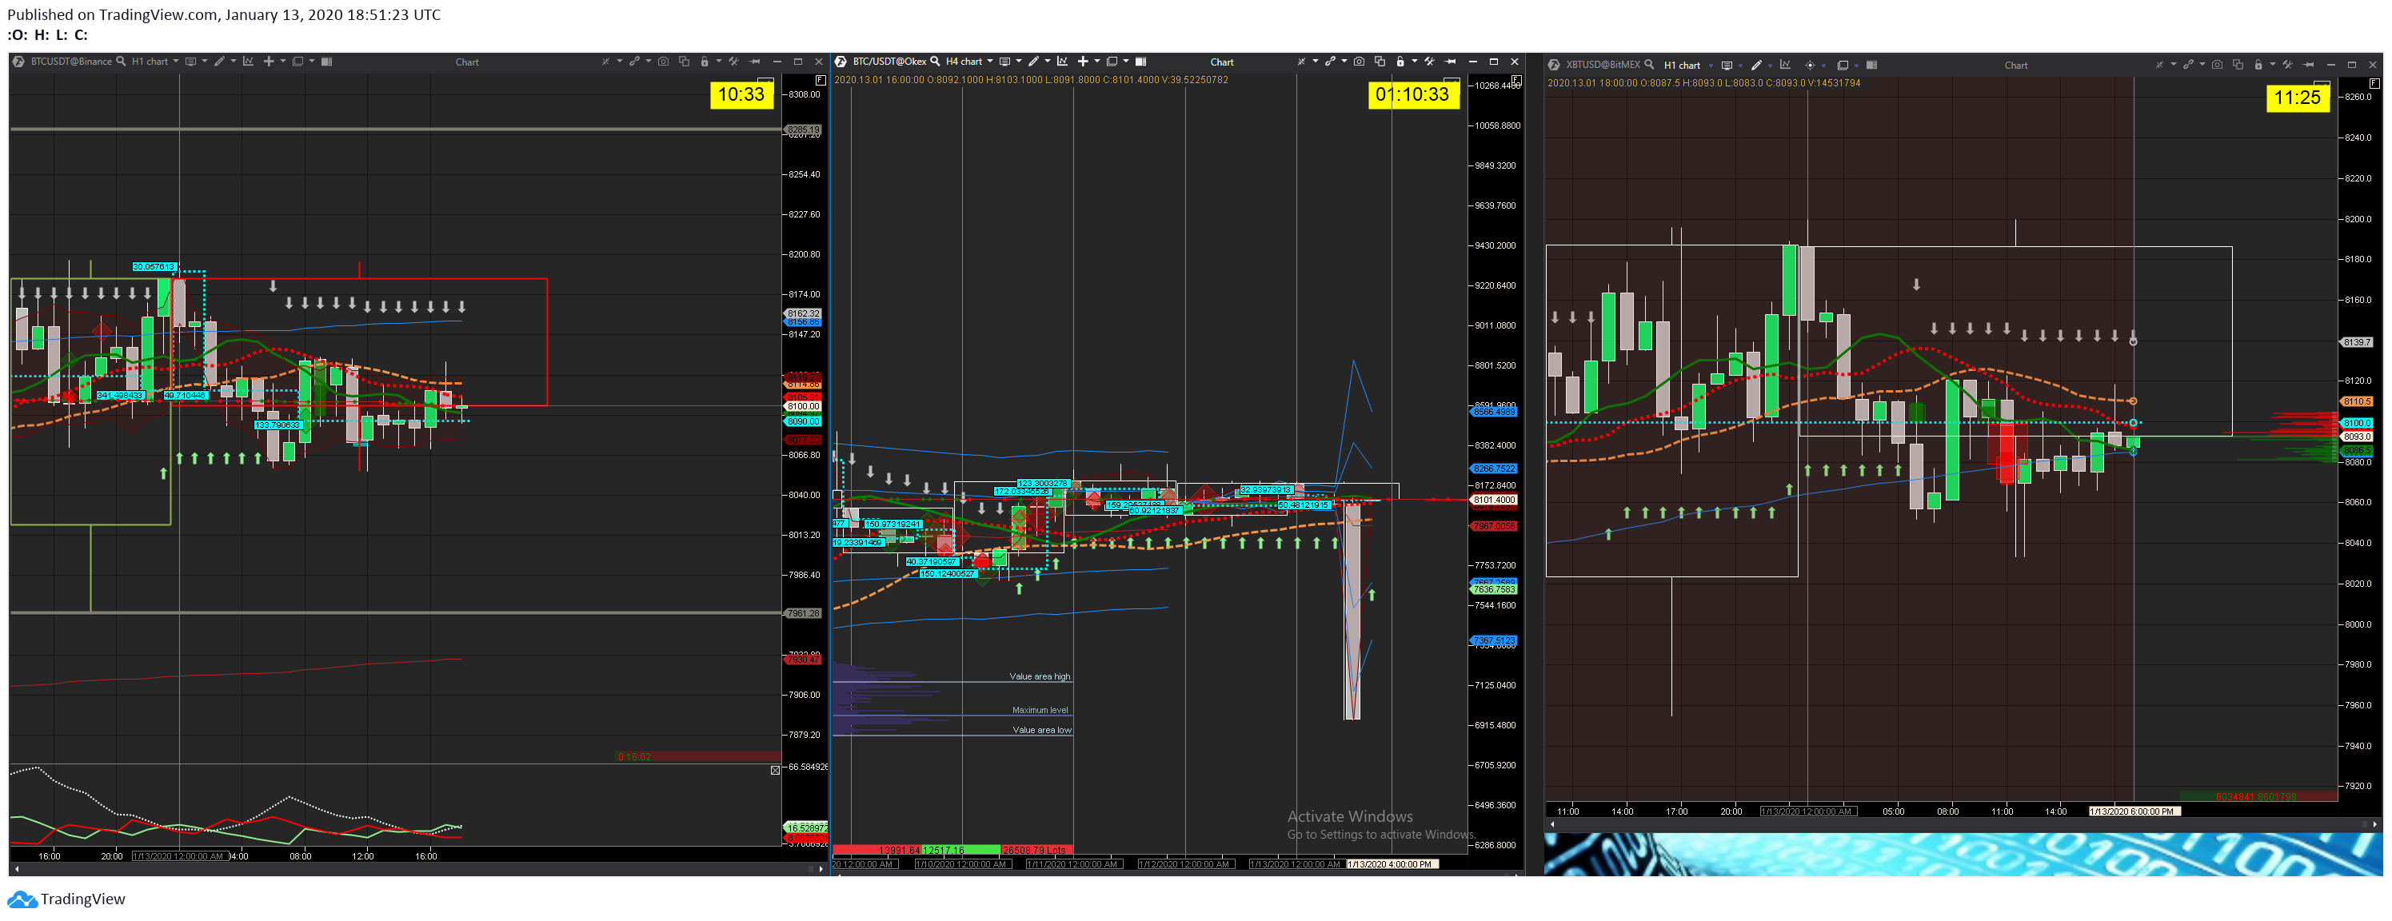Expand the link dropdown arrow in BitMEX chart

click(x=2202, y=65)
